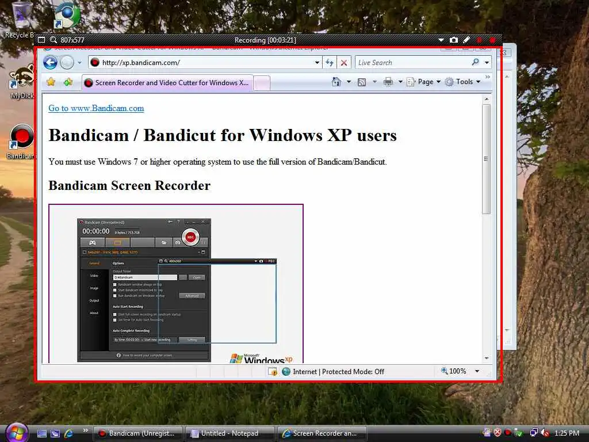Click Switch Between Windows quick launch icon

[x=55, y=433]
